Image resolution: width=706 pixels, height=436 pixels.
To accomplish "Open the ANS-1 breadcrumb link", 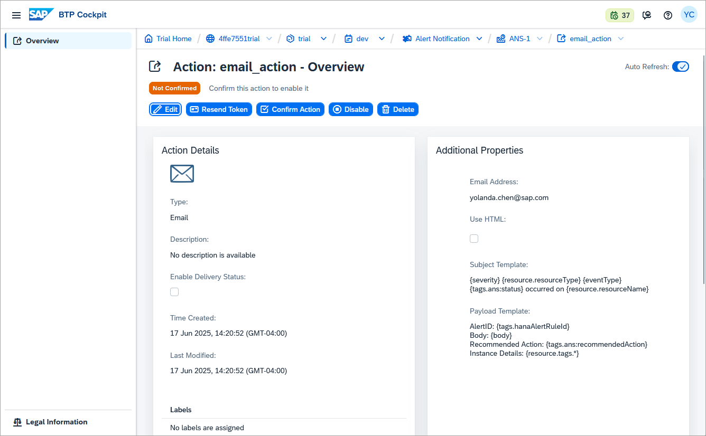I will click(519, 39).
